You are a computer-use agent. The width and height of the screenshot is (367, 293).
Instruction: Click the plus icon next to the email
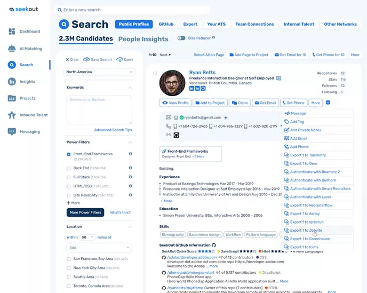(226, 117)
